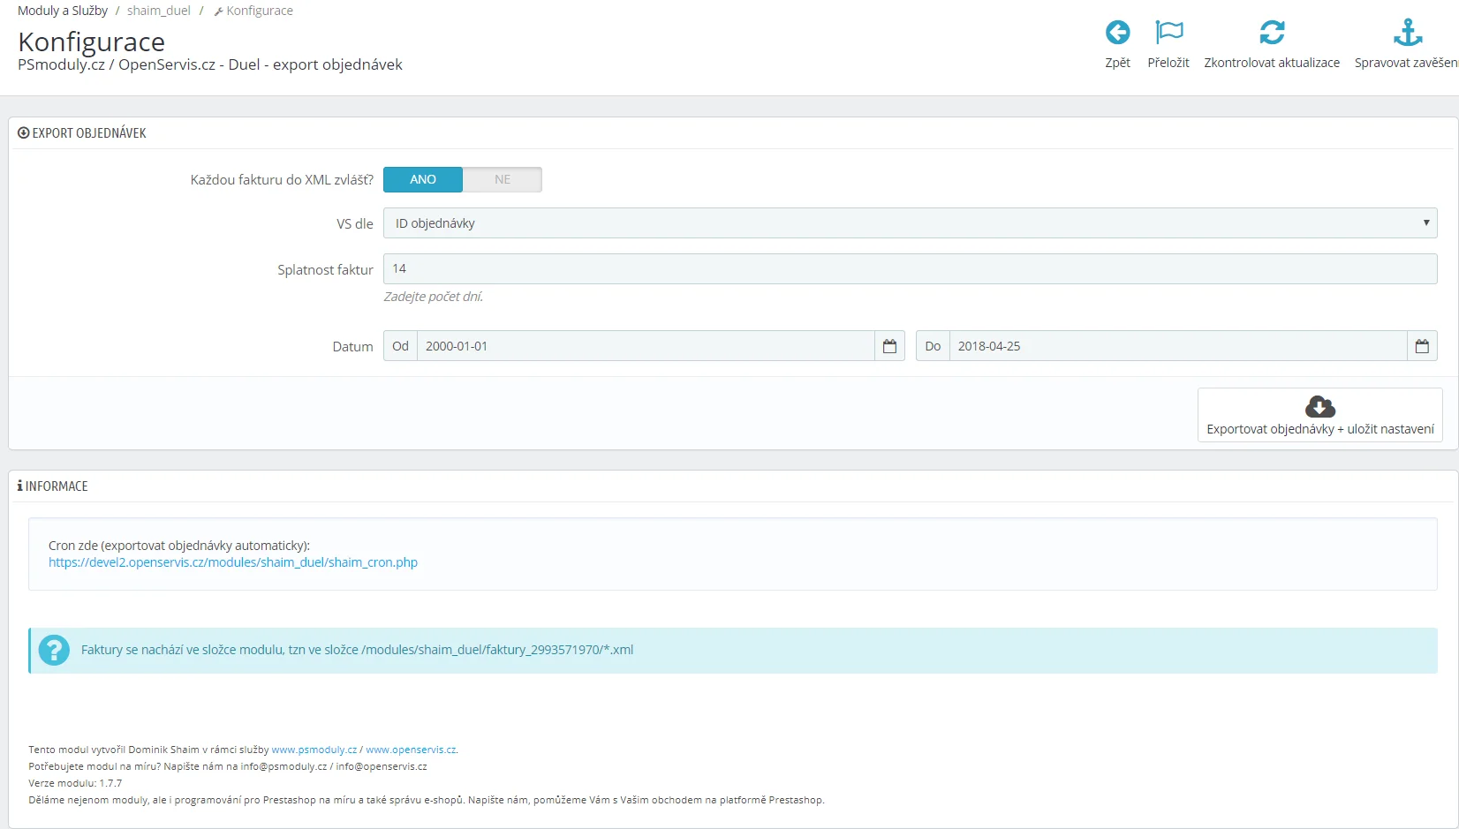1459x829 pixels.
Task: Set XML invoice option to ANO
Action: [x=423, y=179]
